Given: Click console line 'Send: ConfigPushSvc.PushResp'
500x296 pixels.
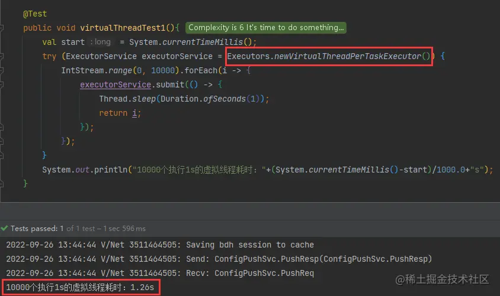Looking at the screenshot, I should [x=219, y=259].
